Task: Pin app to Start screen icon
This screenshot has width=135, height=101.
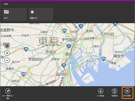Action: pos(8,91)
